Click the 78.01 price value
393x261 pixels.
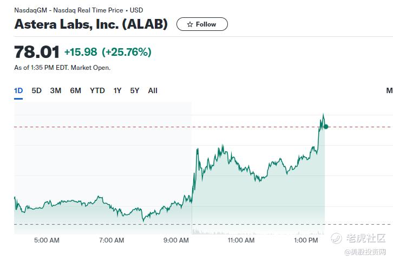click(x=37, y=52)
